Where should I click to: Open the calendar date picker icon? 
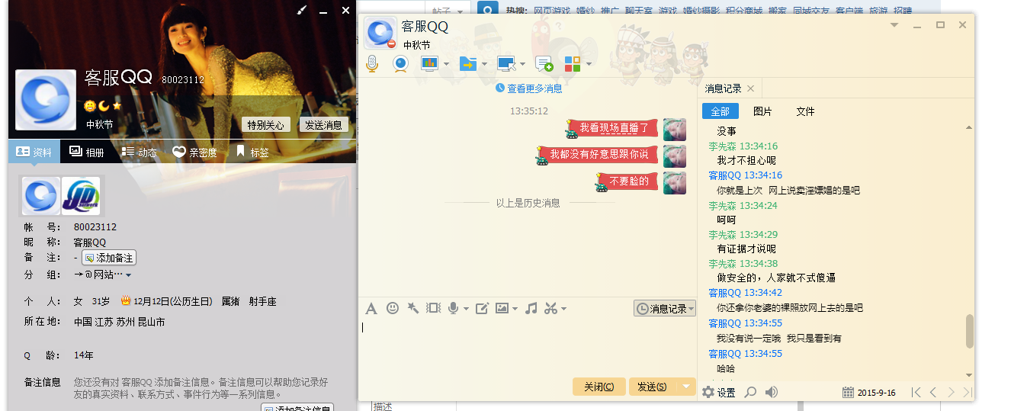848,392
